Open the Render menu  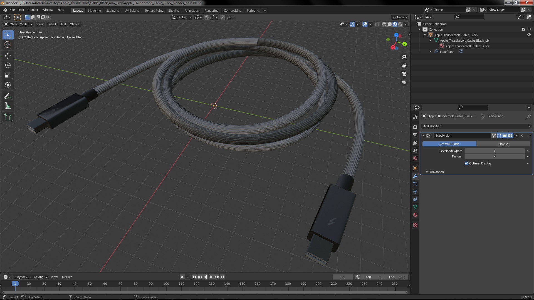coord(33,10)
